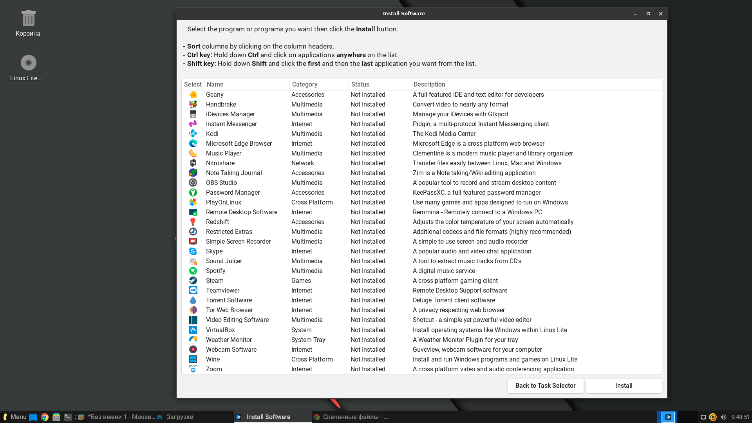
Task: Sort list by Status column header
Action: click(360, 84)
